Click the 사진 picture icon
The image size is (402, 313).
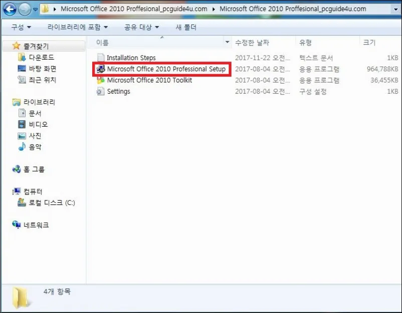(22, 136)
